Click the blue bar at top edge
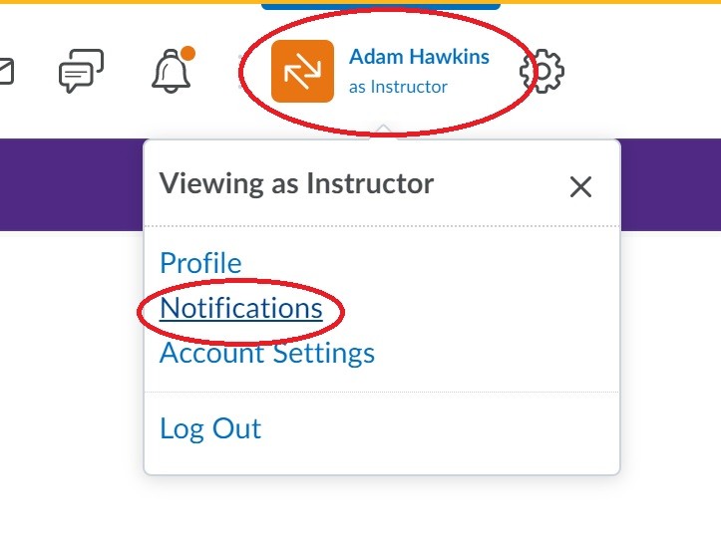 [381, 6]
